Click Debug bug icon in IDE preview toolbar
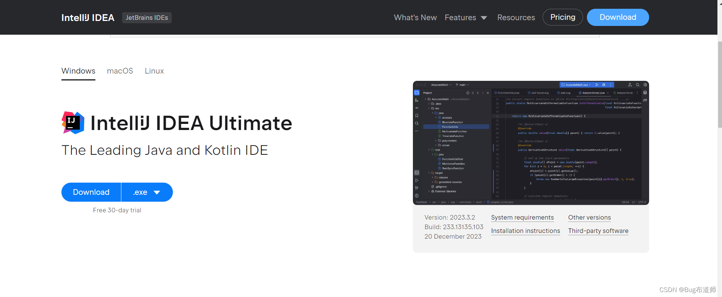This screenshot has width=722, height=297. [x=604, y=85]
